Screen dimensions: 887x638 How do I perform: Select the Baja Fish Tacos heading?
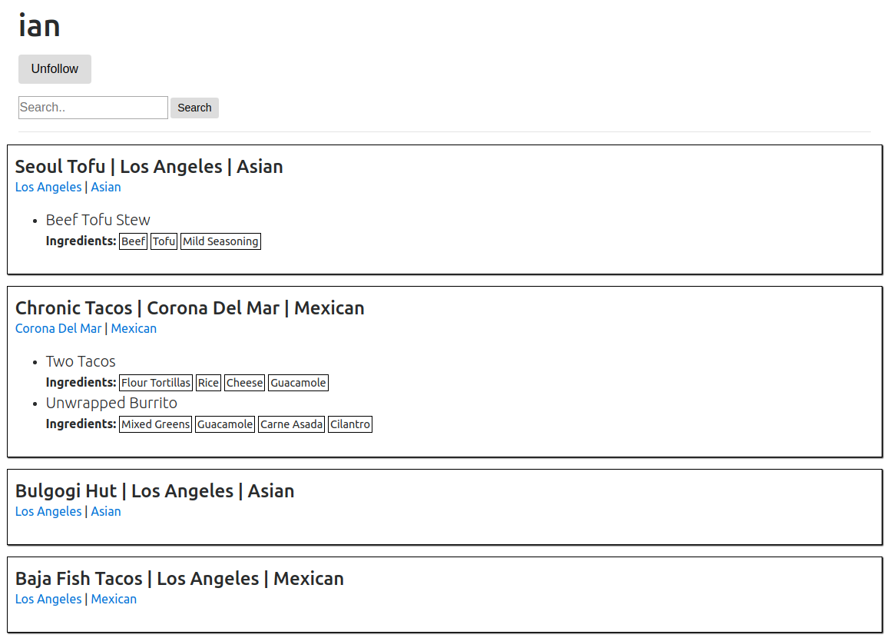[x=180, y=579]
